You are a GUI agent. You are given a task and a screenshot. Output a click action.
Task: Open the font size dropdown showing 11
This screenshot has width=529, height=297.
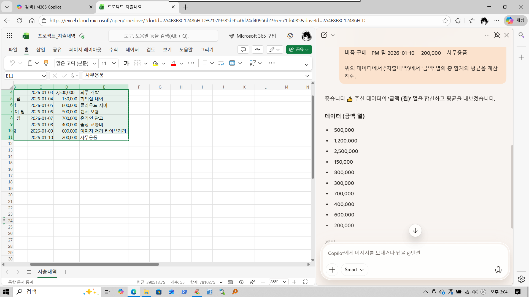[x=114, y=63]
